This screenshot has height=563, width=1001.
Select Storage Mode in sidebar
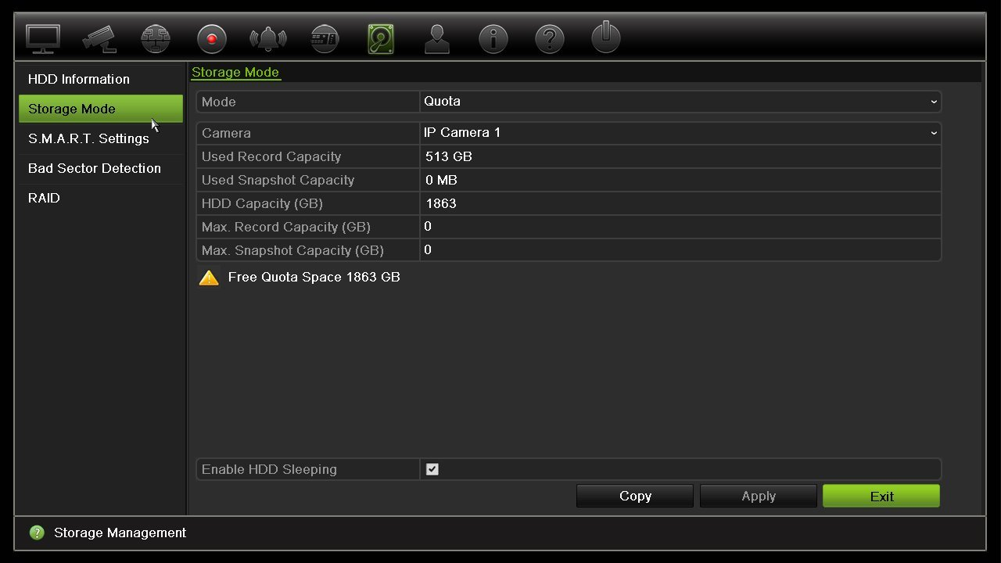101,109
